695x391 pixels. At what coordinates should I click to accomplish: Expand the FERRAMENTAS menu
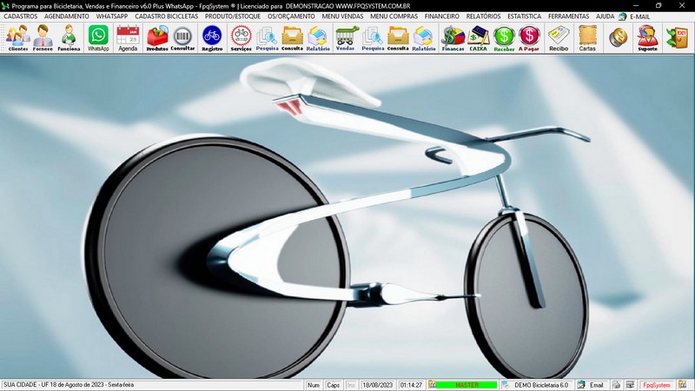pos(568,16)
